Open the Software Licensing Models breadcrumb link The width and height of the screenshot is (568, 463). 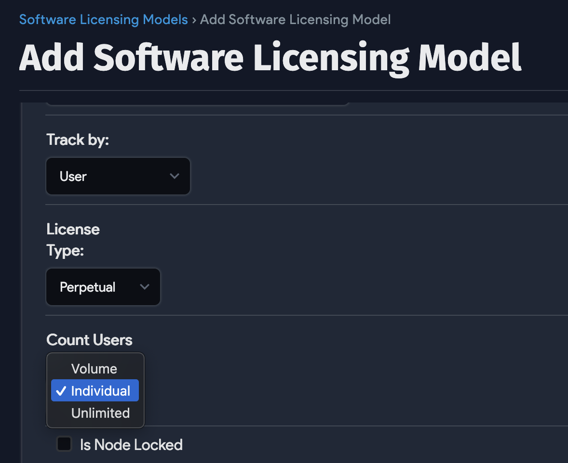(x=103, y=20)
